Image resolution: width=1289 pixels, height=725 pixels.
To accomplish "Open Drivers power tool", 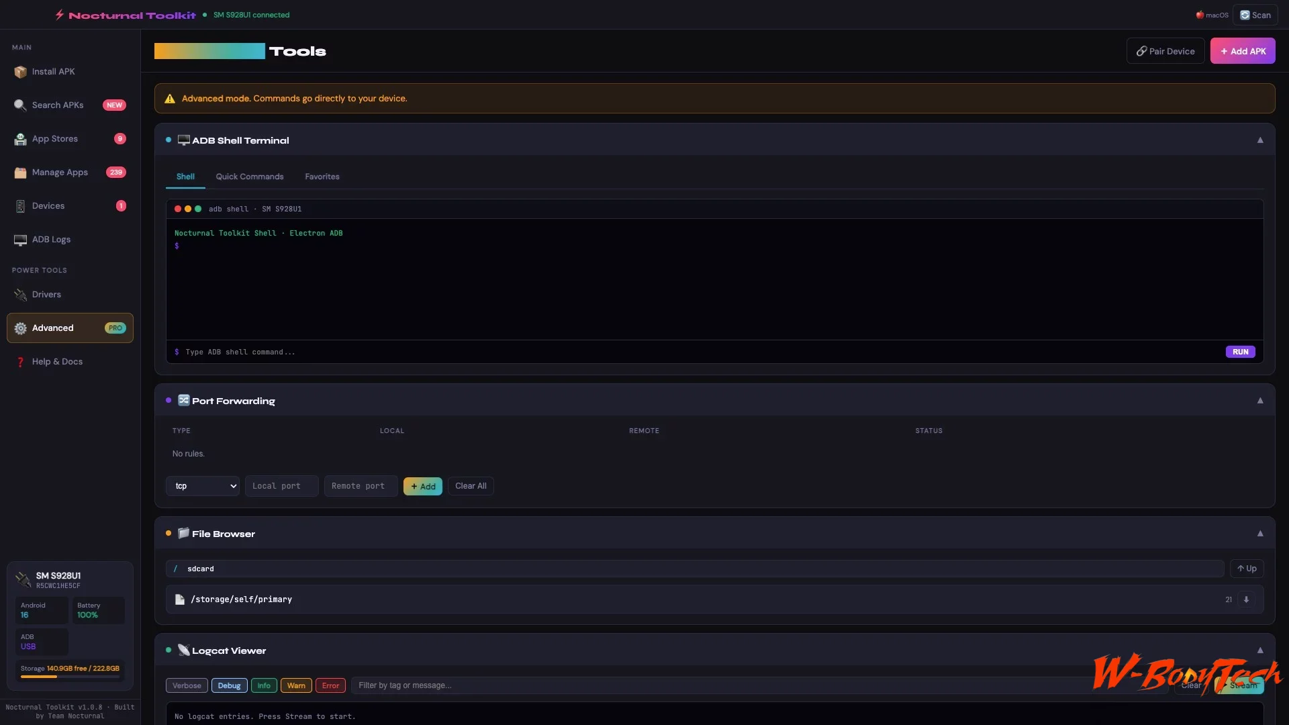I will 70,295.
